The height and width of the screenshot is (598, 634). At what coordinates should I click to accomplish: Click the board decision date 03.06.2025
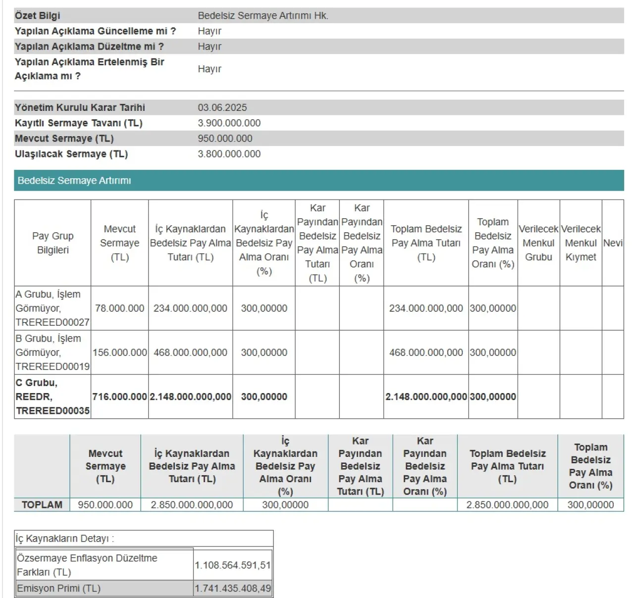(x=222, y=107)
